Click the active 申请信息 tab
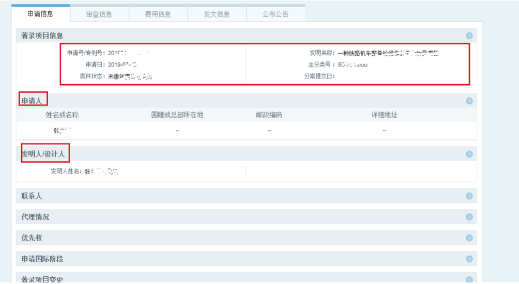Viewport: 519px width, 284px height. tap(40, 14)
